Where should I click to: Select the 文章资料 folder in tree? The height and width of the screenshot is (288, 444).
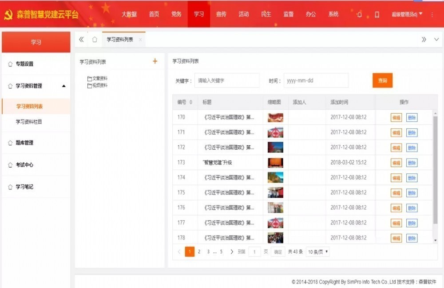click(99, 78)
